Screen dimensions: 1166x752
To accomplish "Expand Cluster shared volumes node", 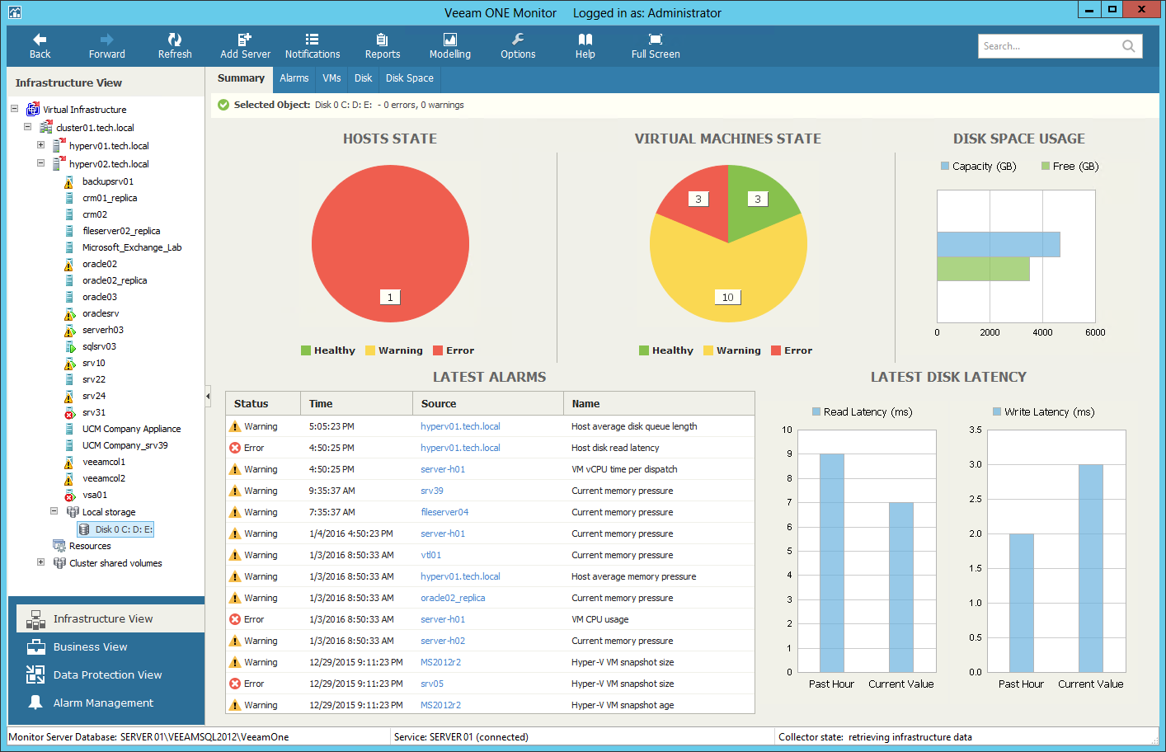I will [x=40, y=562].
